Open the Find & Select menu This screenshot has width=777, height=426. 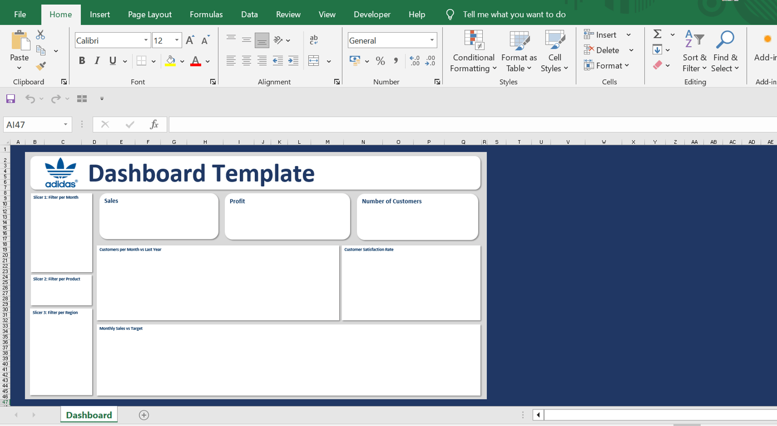tap(725, 51)
